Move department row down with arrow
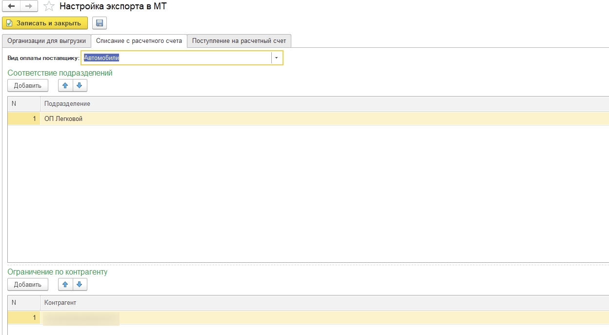This screenshot has width=609, height=335. pos(80,85)
